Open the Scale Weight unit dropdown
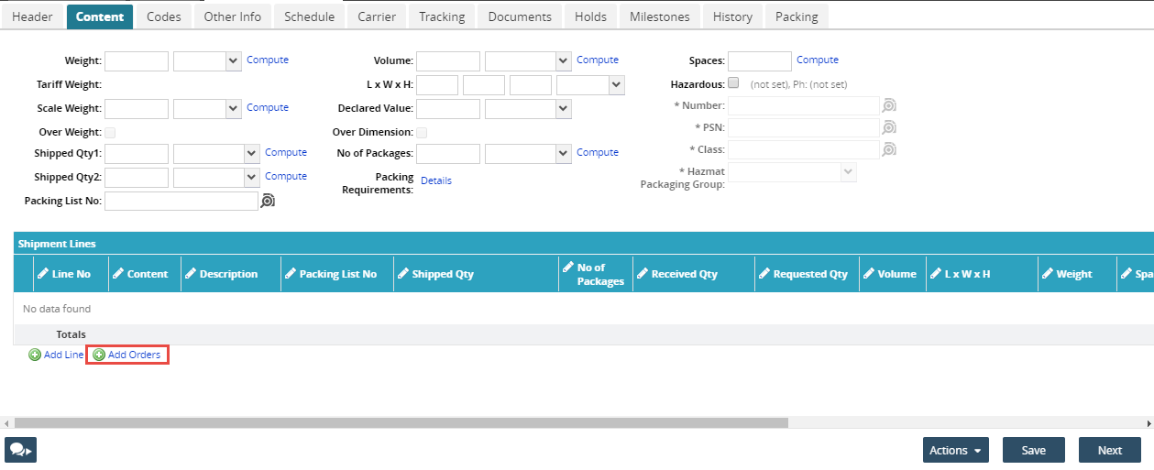This screenshot has height=470, width=1154. (207, 109)
